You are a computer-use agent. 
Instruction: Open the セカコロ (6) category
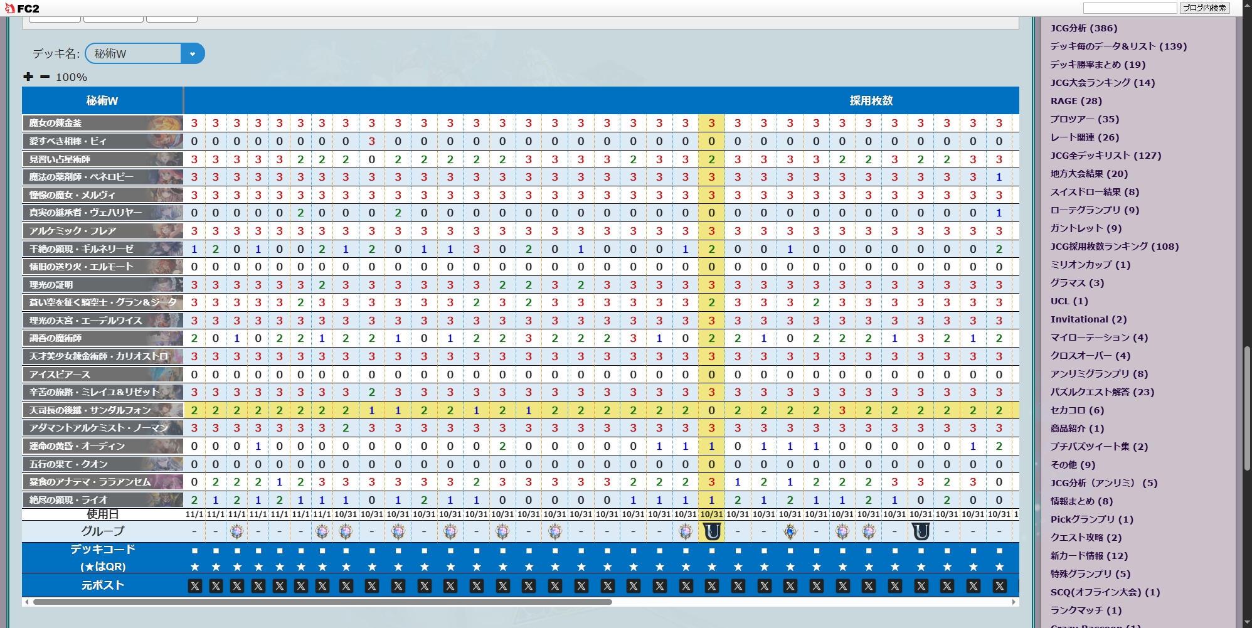tap(1078, 410)
